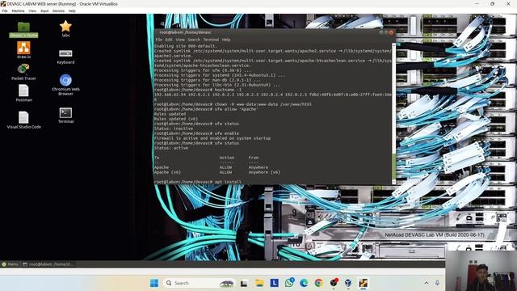Show hidden system tray icons
This screenshot has width=517, height=291.
point(427,283)
